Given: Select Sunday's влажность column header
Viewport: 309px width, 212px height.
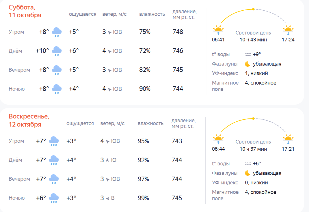Looking at the screenshot, I should point(150,123).
